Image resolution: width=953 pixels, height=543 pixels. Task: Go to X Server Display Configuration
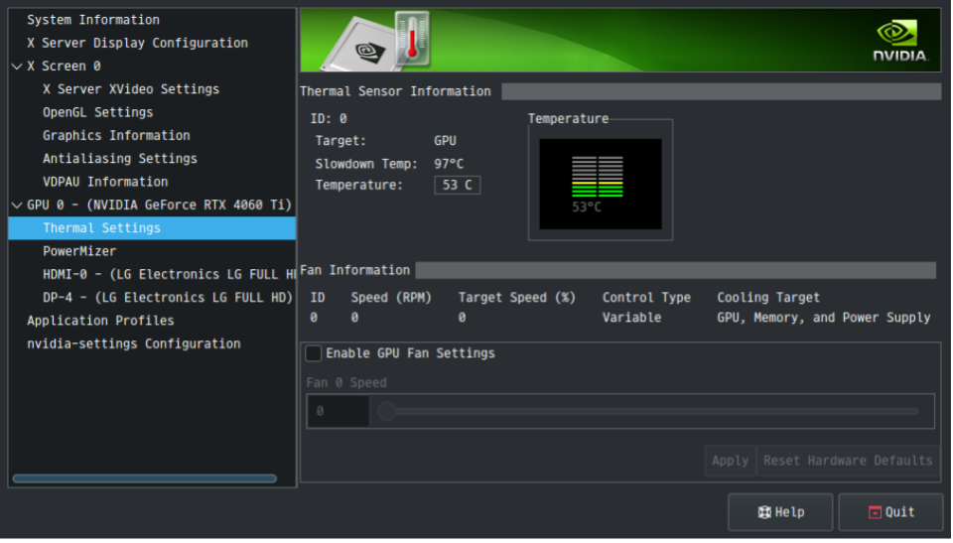coord(137,43)
